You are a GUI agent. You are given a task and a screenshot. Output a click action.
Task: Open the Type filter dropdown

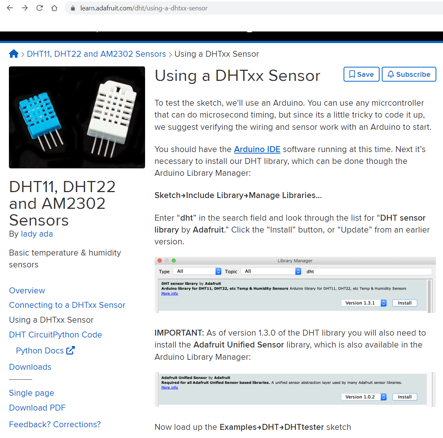click(x=197, y=271)
